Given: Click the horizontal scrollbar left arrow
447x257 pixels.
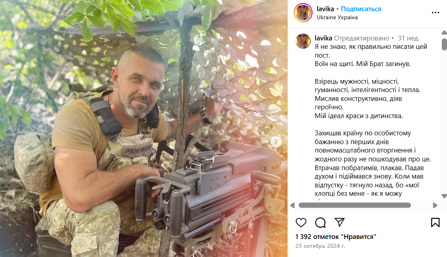Looking at the screenshot, I should [x=292, y=205].
